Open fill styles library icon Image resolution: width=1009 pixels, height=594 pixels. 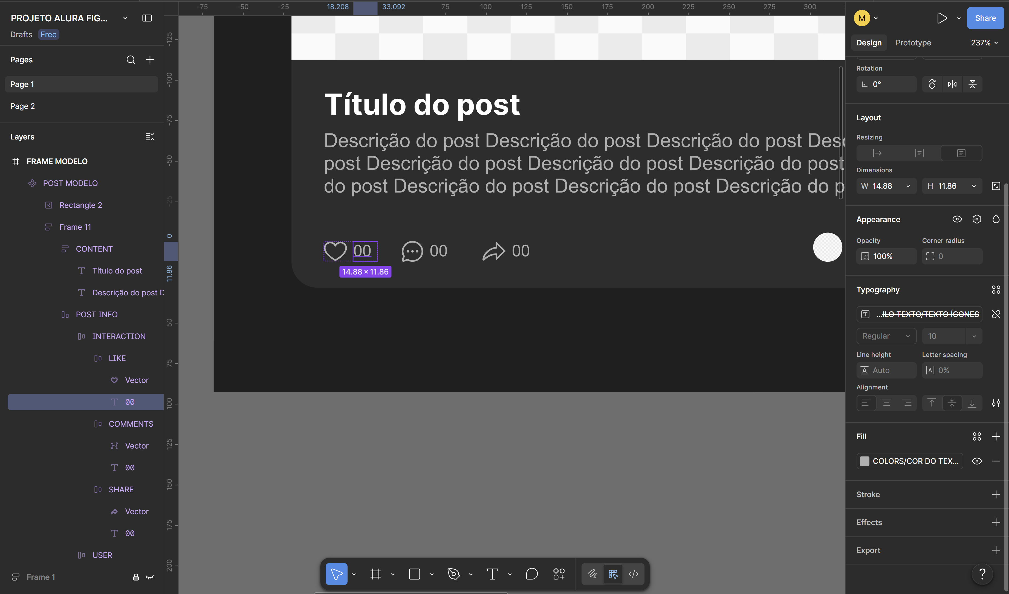click(x=976, y=437)
